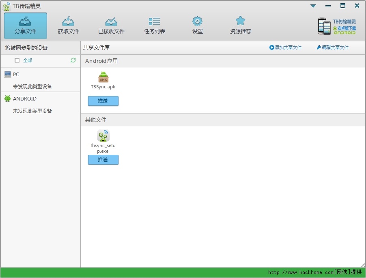
Task: Click the phone image in the banner
Action: tap(324, 26)
